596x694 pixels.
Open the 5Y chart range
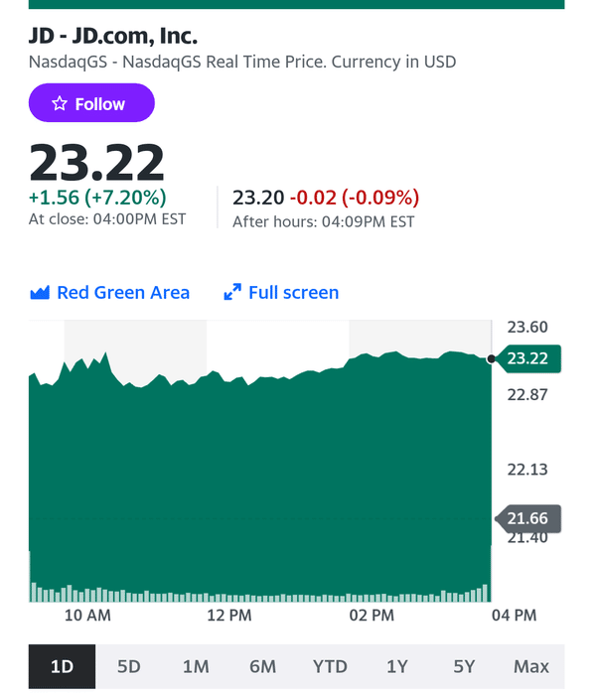464,666
